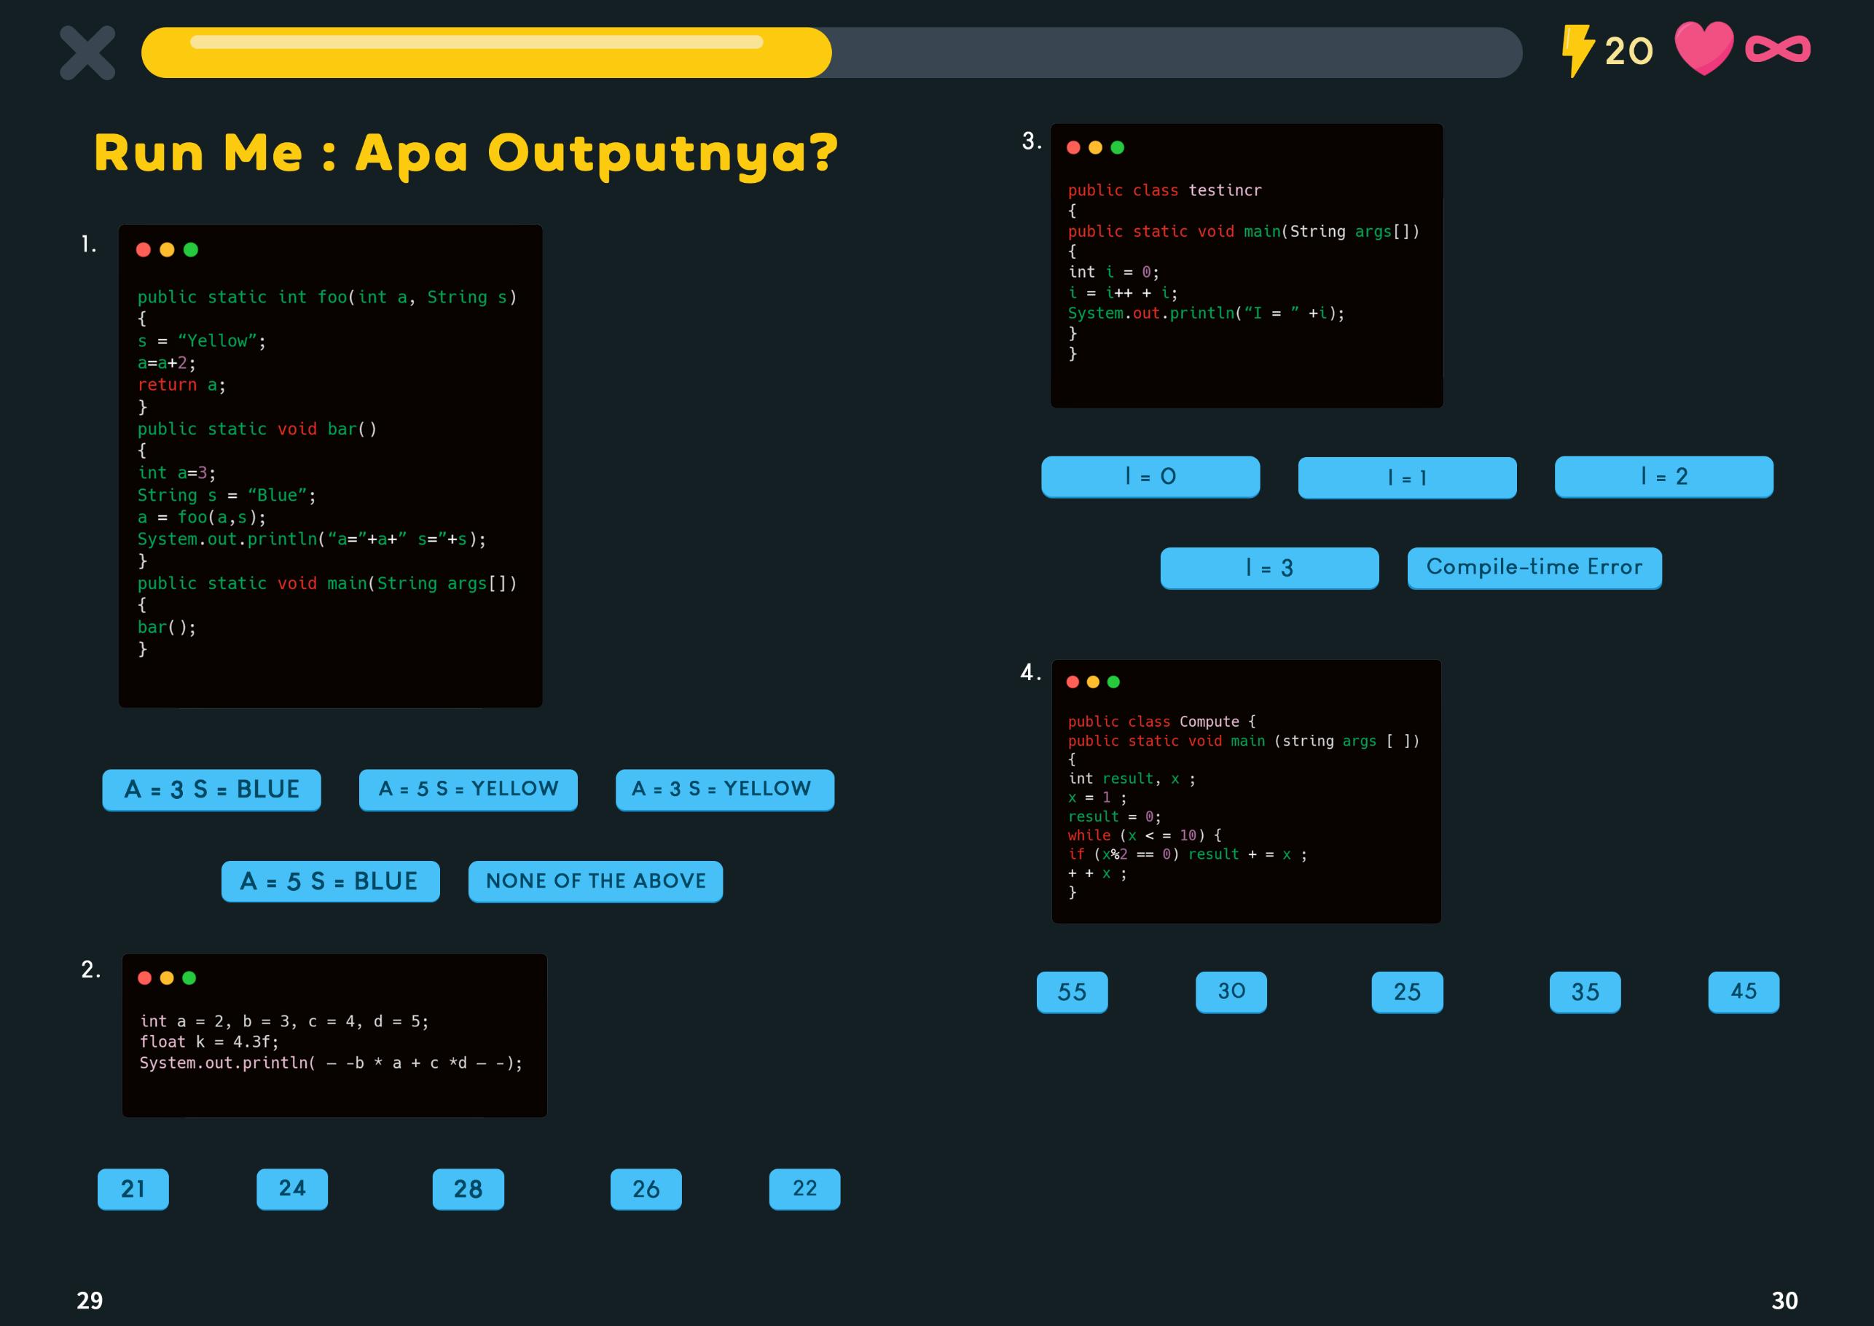
Task: Pick the NONE OF THE ABOVE option
Action: (x=595, y=881)
